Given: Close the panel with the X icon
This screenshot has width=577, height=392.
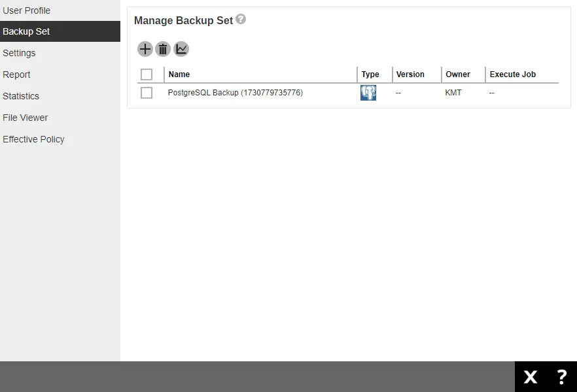Looking at the screenshot, I should point(530,377).
